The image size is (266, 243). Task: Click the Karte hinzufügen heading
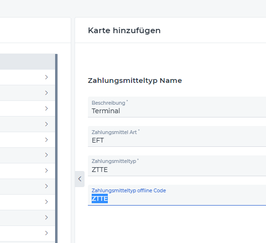pos(124,31)
